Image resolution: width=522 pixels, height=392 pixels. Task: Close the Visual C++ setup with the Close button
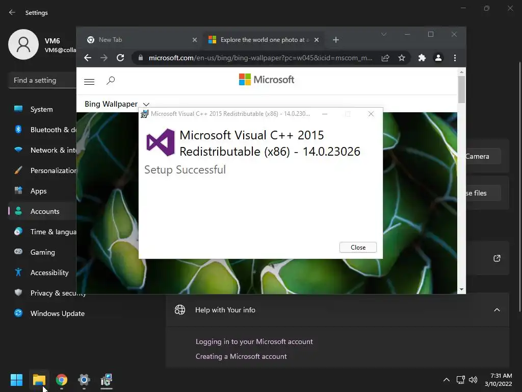click(x=358, y=248)
